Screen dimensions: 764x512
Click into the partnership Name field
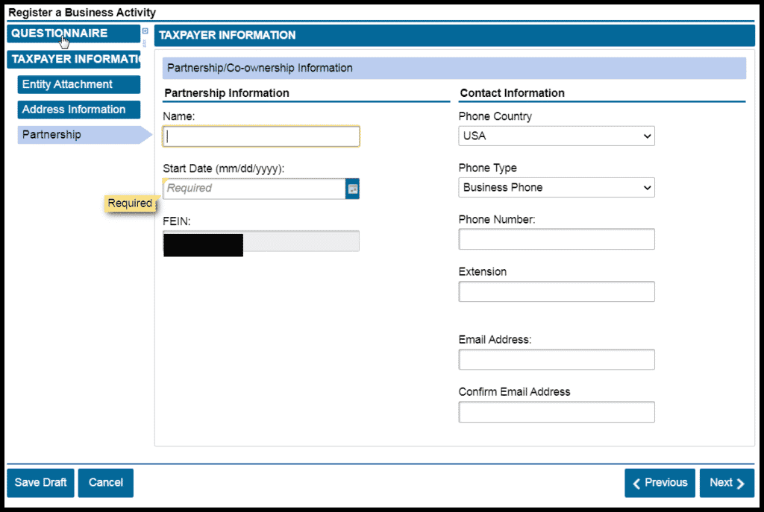coord(261,136)
